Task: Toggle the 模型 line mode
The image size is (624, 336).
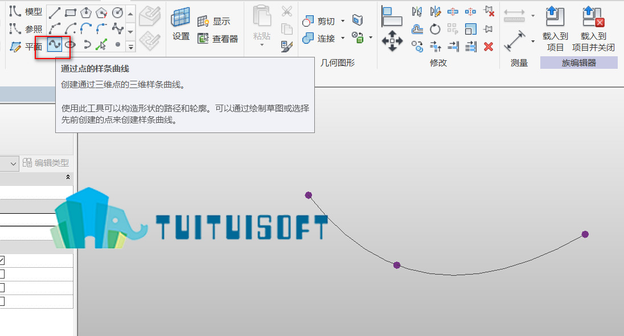Action: pos(26,11)
